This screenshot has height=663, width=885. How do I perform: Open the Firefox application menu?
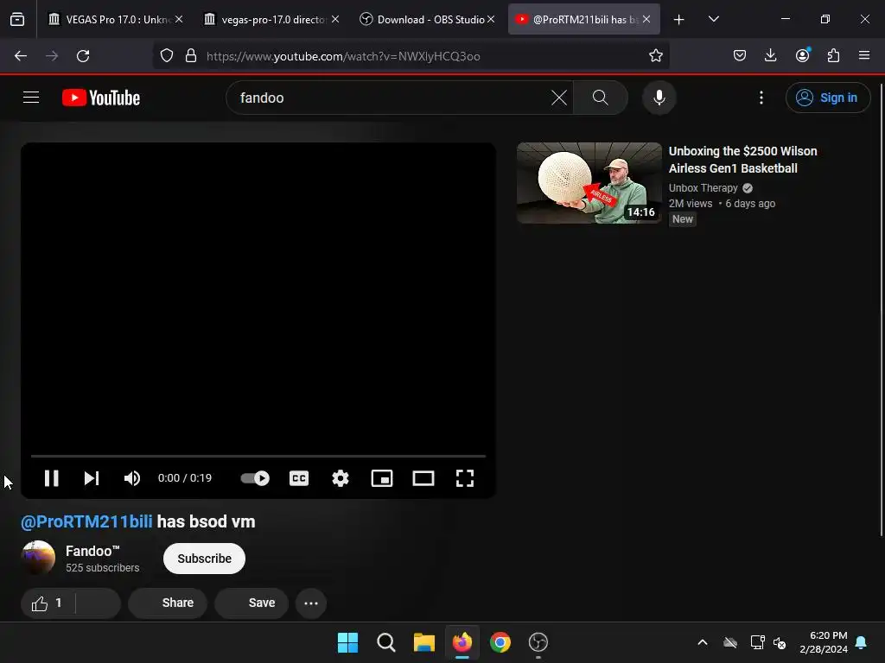864,56
